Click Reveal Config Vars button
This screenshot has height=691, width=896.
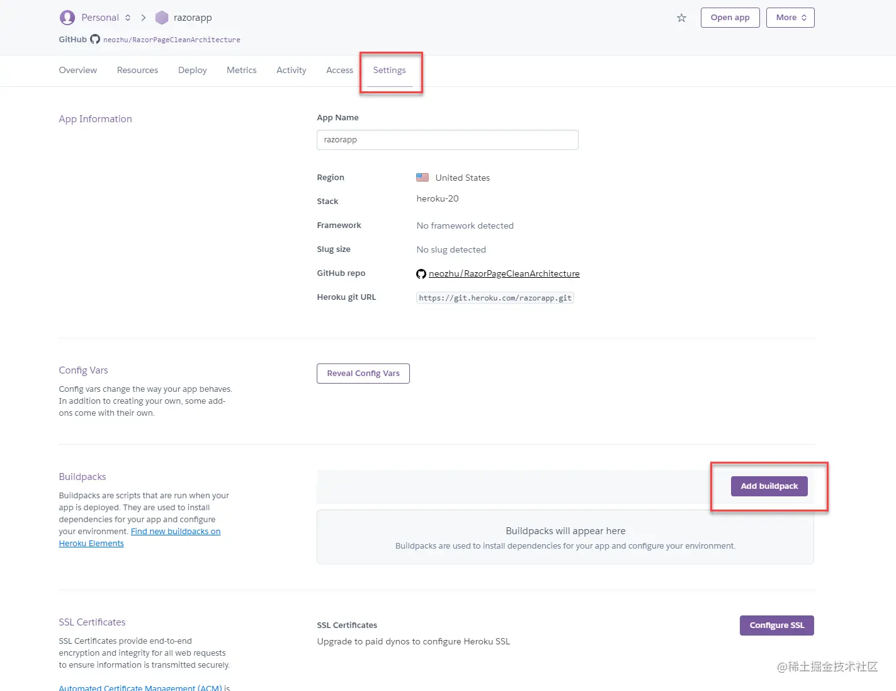(363, 374)
